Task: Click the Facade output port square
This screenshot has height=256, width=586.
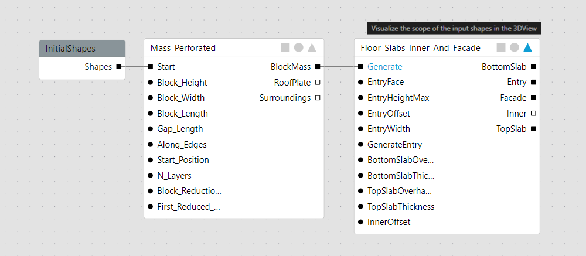Action: [533, 98]
